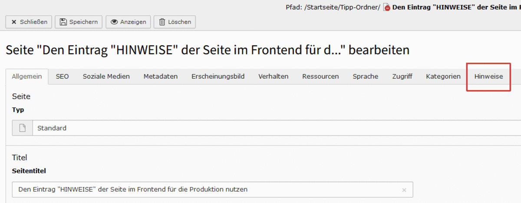The image size is (521, 203).
Task: Click the document icon beside Standard type
Action: [23, 128]
